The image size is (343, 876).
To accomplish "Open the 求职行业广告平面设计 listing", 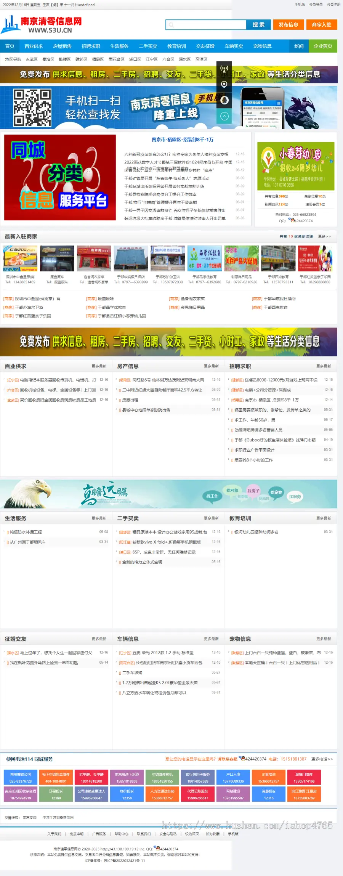I will [x=254, y=450].
